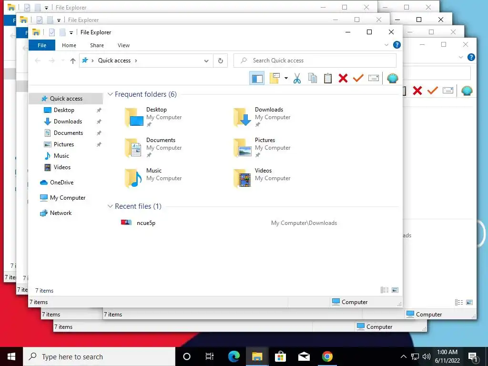Open the View ribbon tab
Viewport: 488px width, 366px height.
tap(123, 45)
